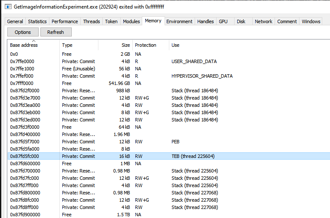Go to the Performance tab
This screenshot has height=218, width=330.
point(64,21)
